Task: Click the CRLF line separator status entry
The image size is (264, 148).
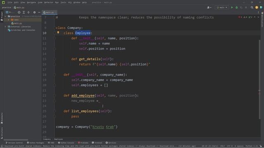Action: click(x=222, y=146)
